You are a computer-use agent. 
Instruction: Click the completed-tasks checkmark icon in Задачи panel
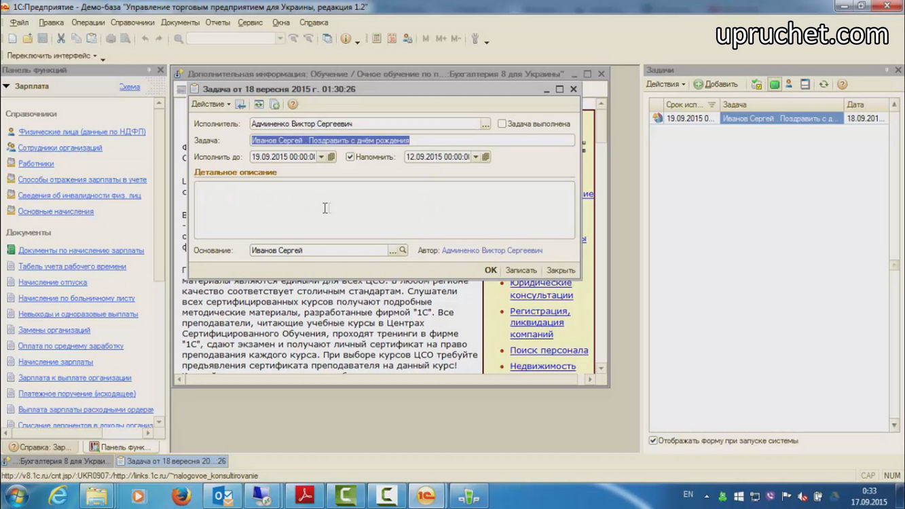[756, 84]
